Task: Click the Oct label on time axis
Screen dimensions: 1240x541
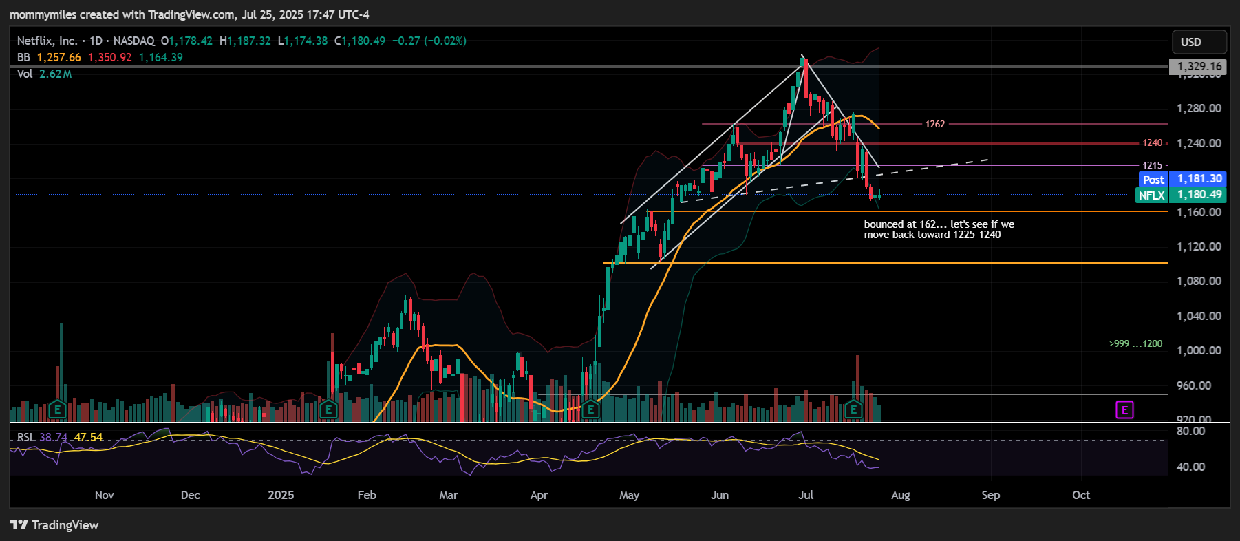Action: click(1081, 495)
